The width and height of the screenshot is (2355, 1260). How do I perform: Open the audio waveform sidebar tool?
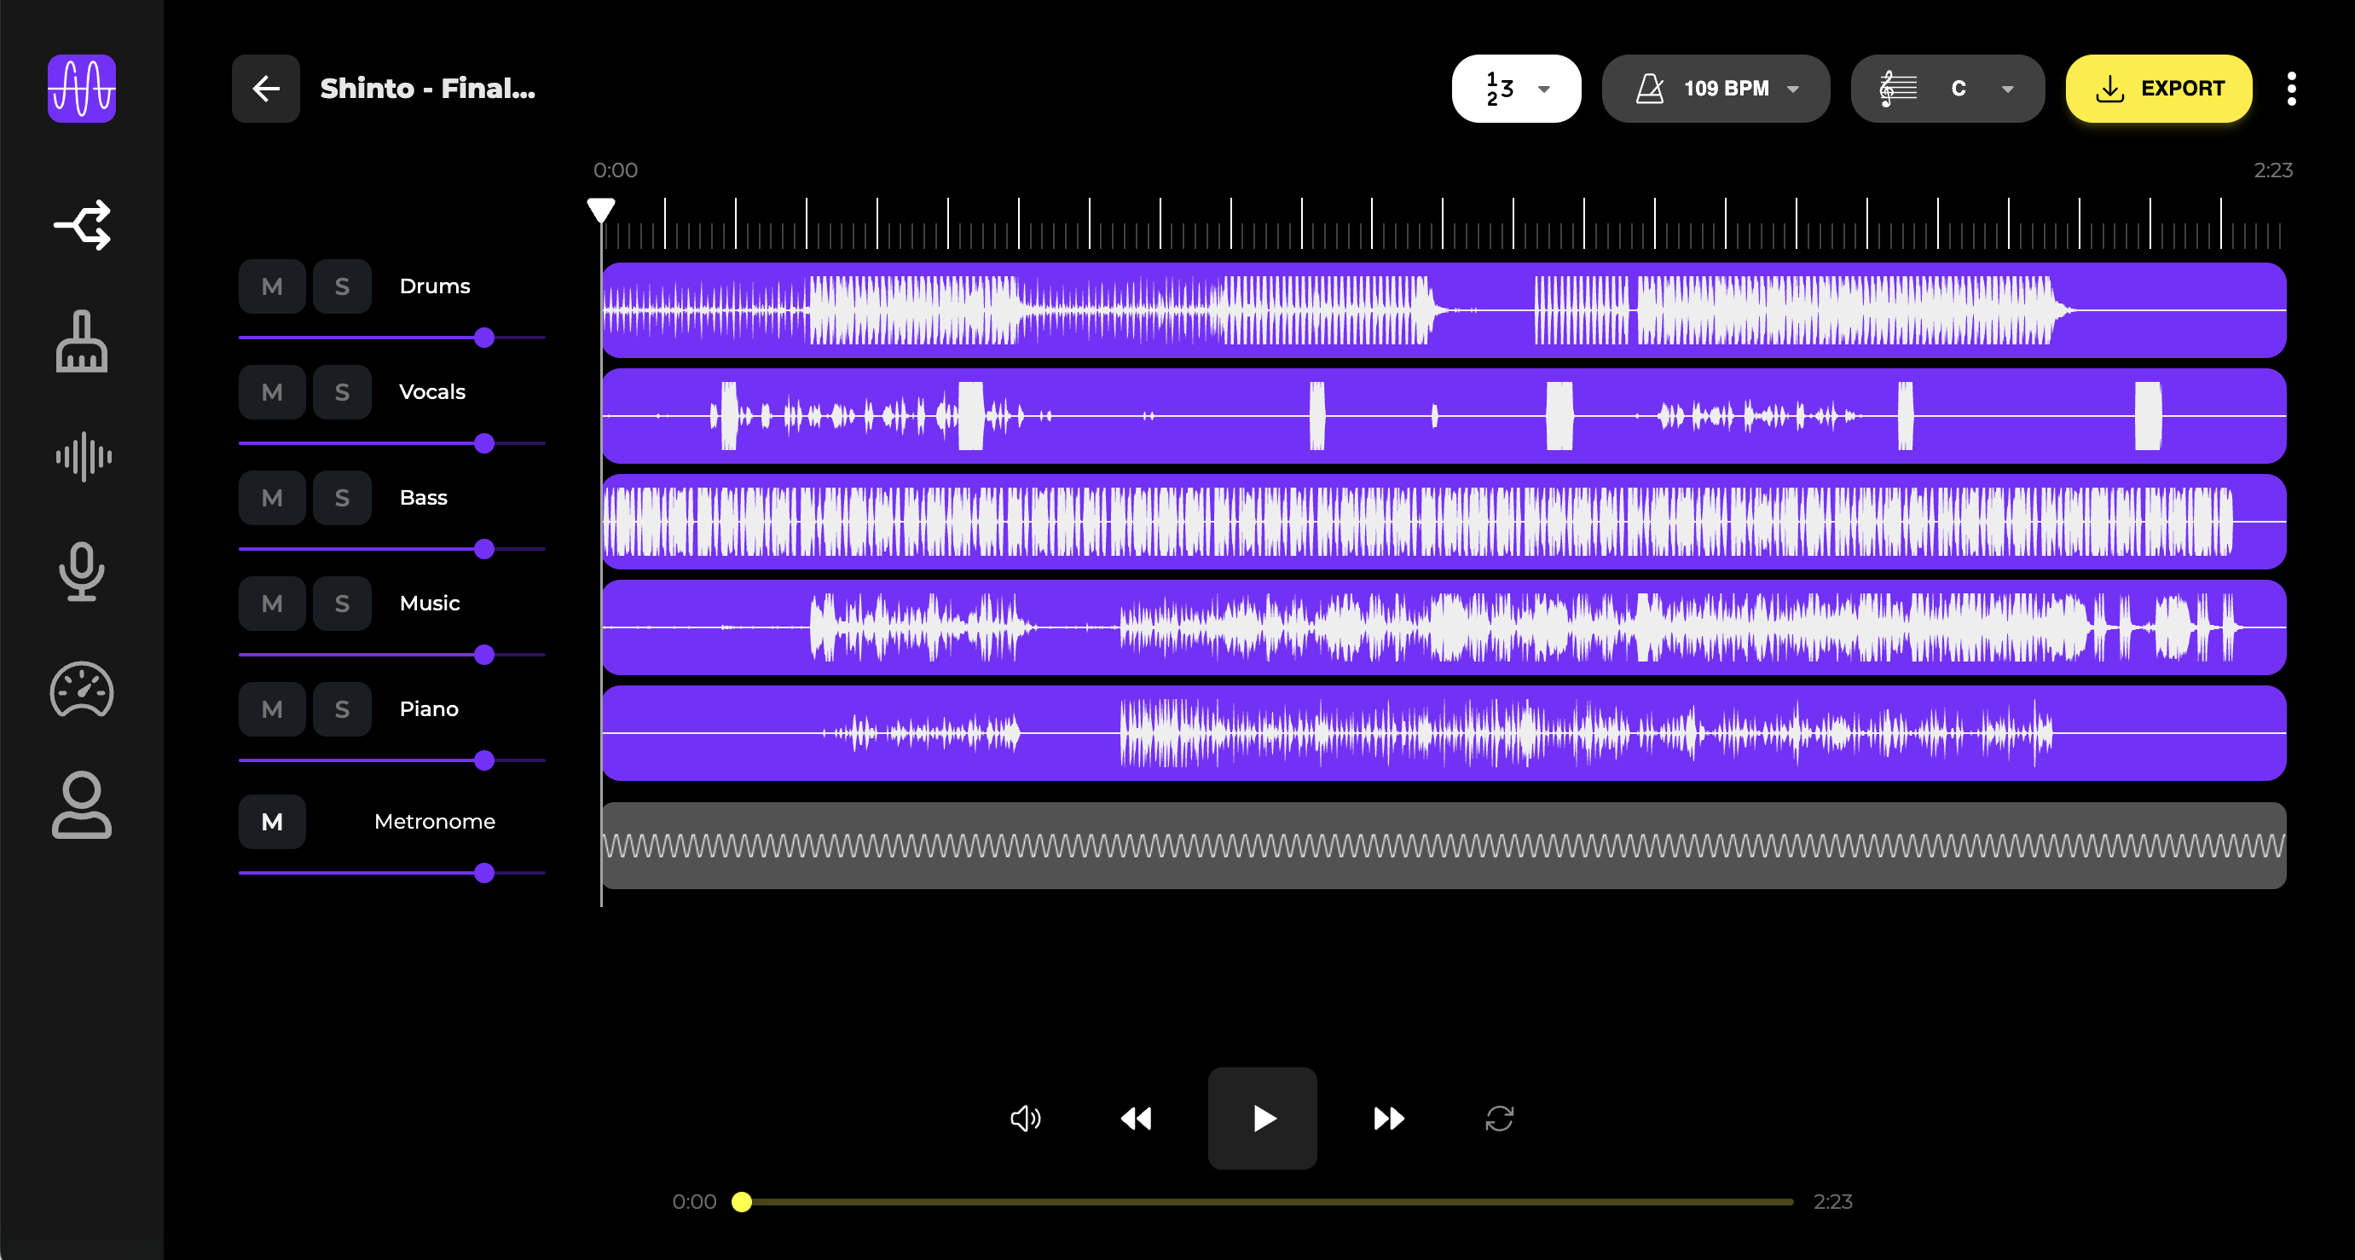(x=82, y=456)
